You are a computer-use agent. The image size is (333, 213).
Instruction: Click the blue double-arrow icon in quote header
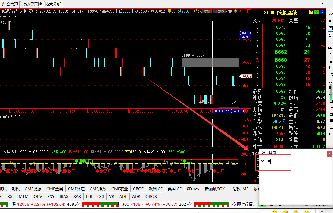[322, 12]
